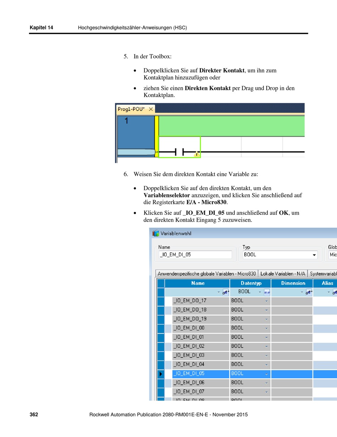
Task: Expand the Datentyp dropdown for _IO_EM_DI_05
Action: 266,374
